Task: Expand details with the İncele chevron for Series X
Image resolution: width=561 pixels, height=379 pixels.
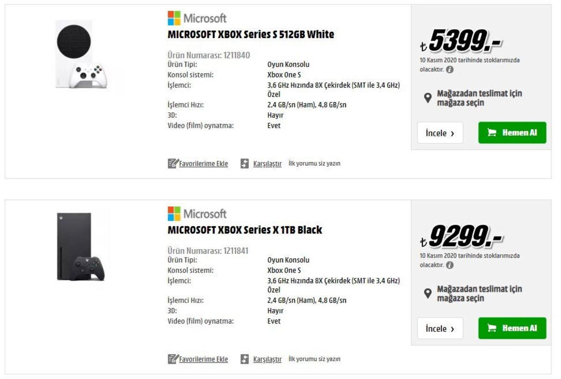Action: 452,329
